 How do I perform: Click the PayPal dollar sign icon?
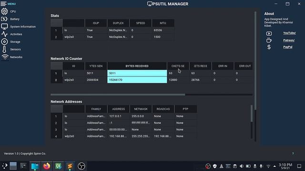[x=269, y=47]
